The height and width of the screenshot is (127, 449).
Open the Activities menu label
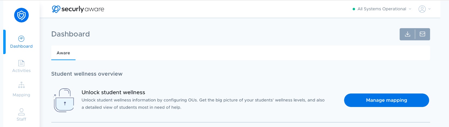(21, 71)
